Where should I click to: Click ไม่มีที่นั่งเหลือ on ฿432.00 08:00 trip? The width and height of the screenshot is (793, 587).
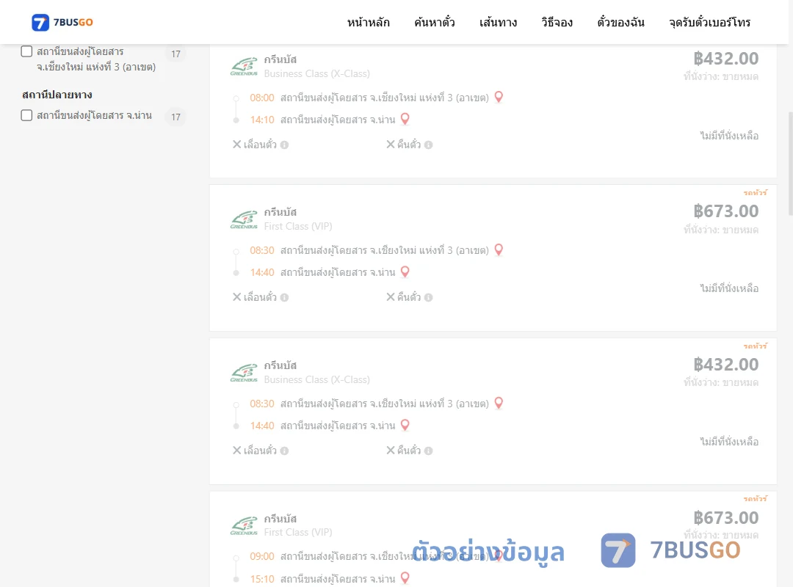[x=729, y=136]
